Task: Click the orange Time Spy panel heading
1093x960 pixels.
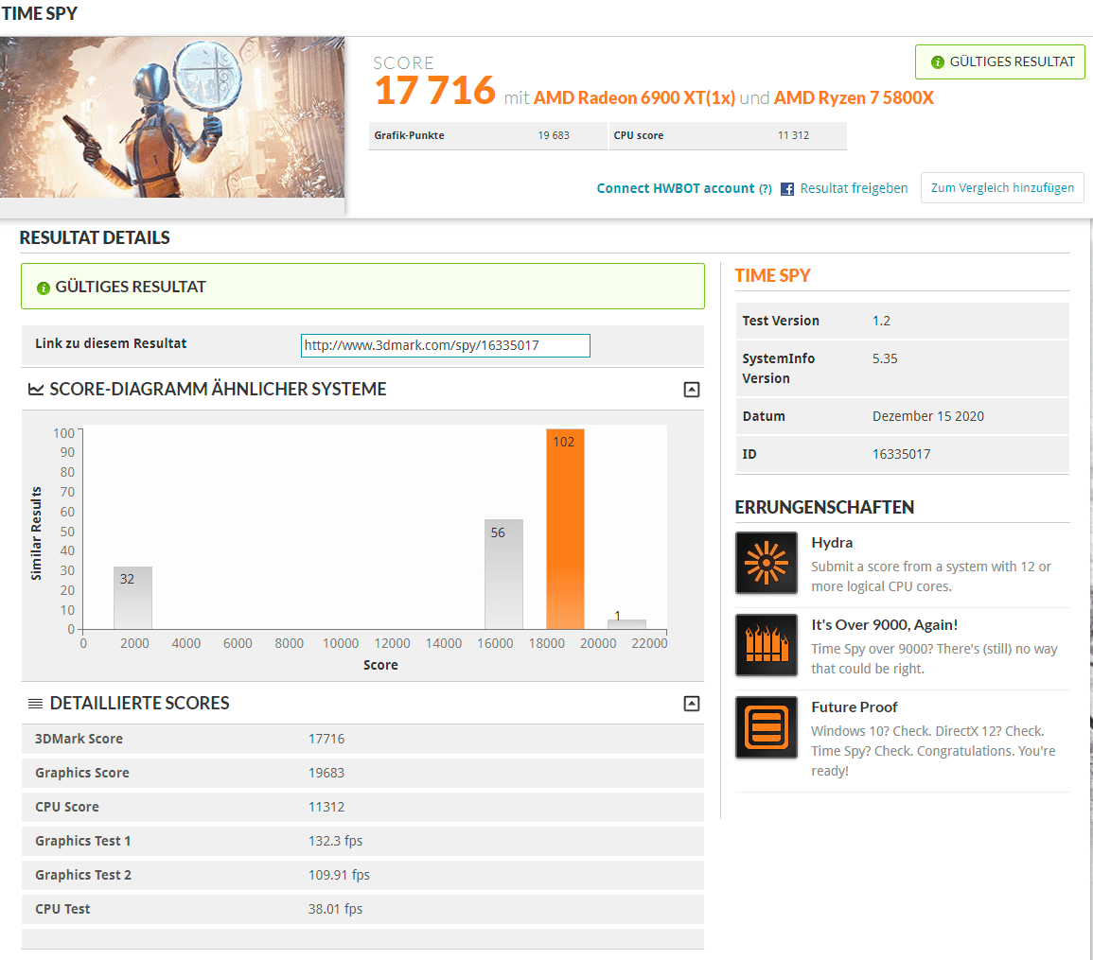Action: click(x=772, y=276)
